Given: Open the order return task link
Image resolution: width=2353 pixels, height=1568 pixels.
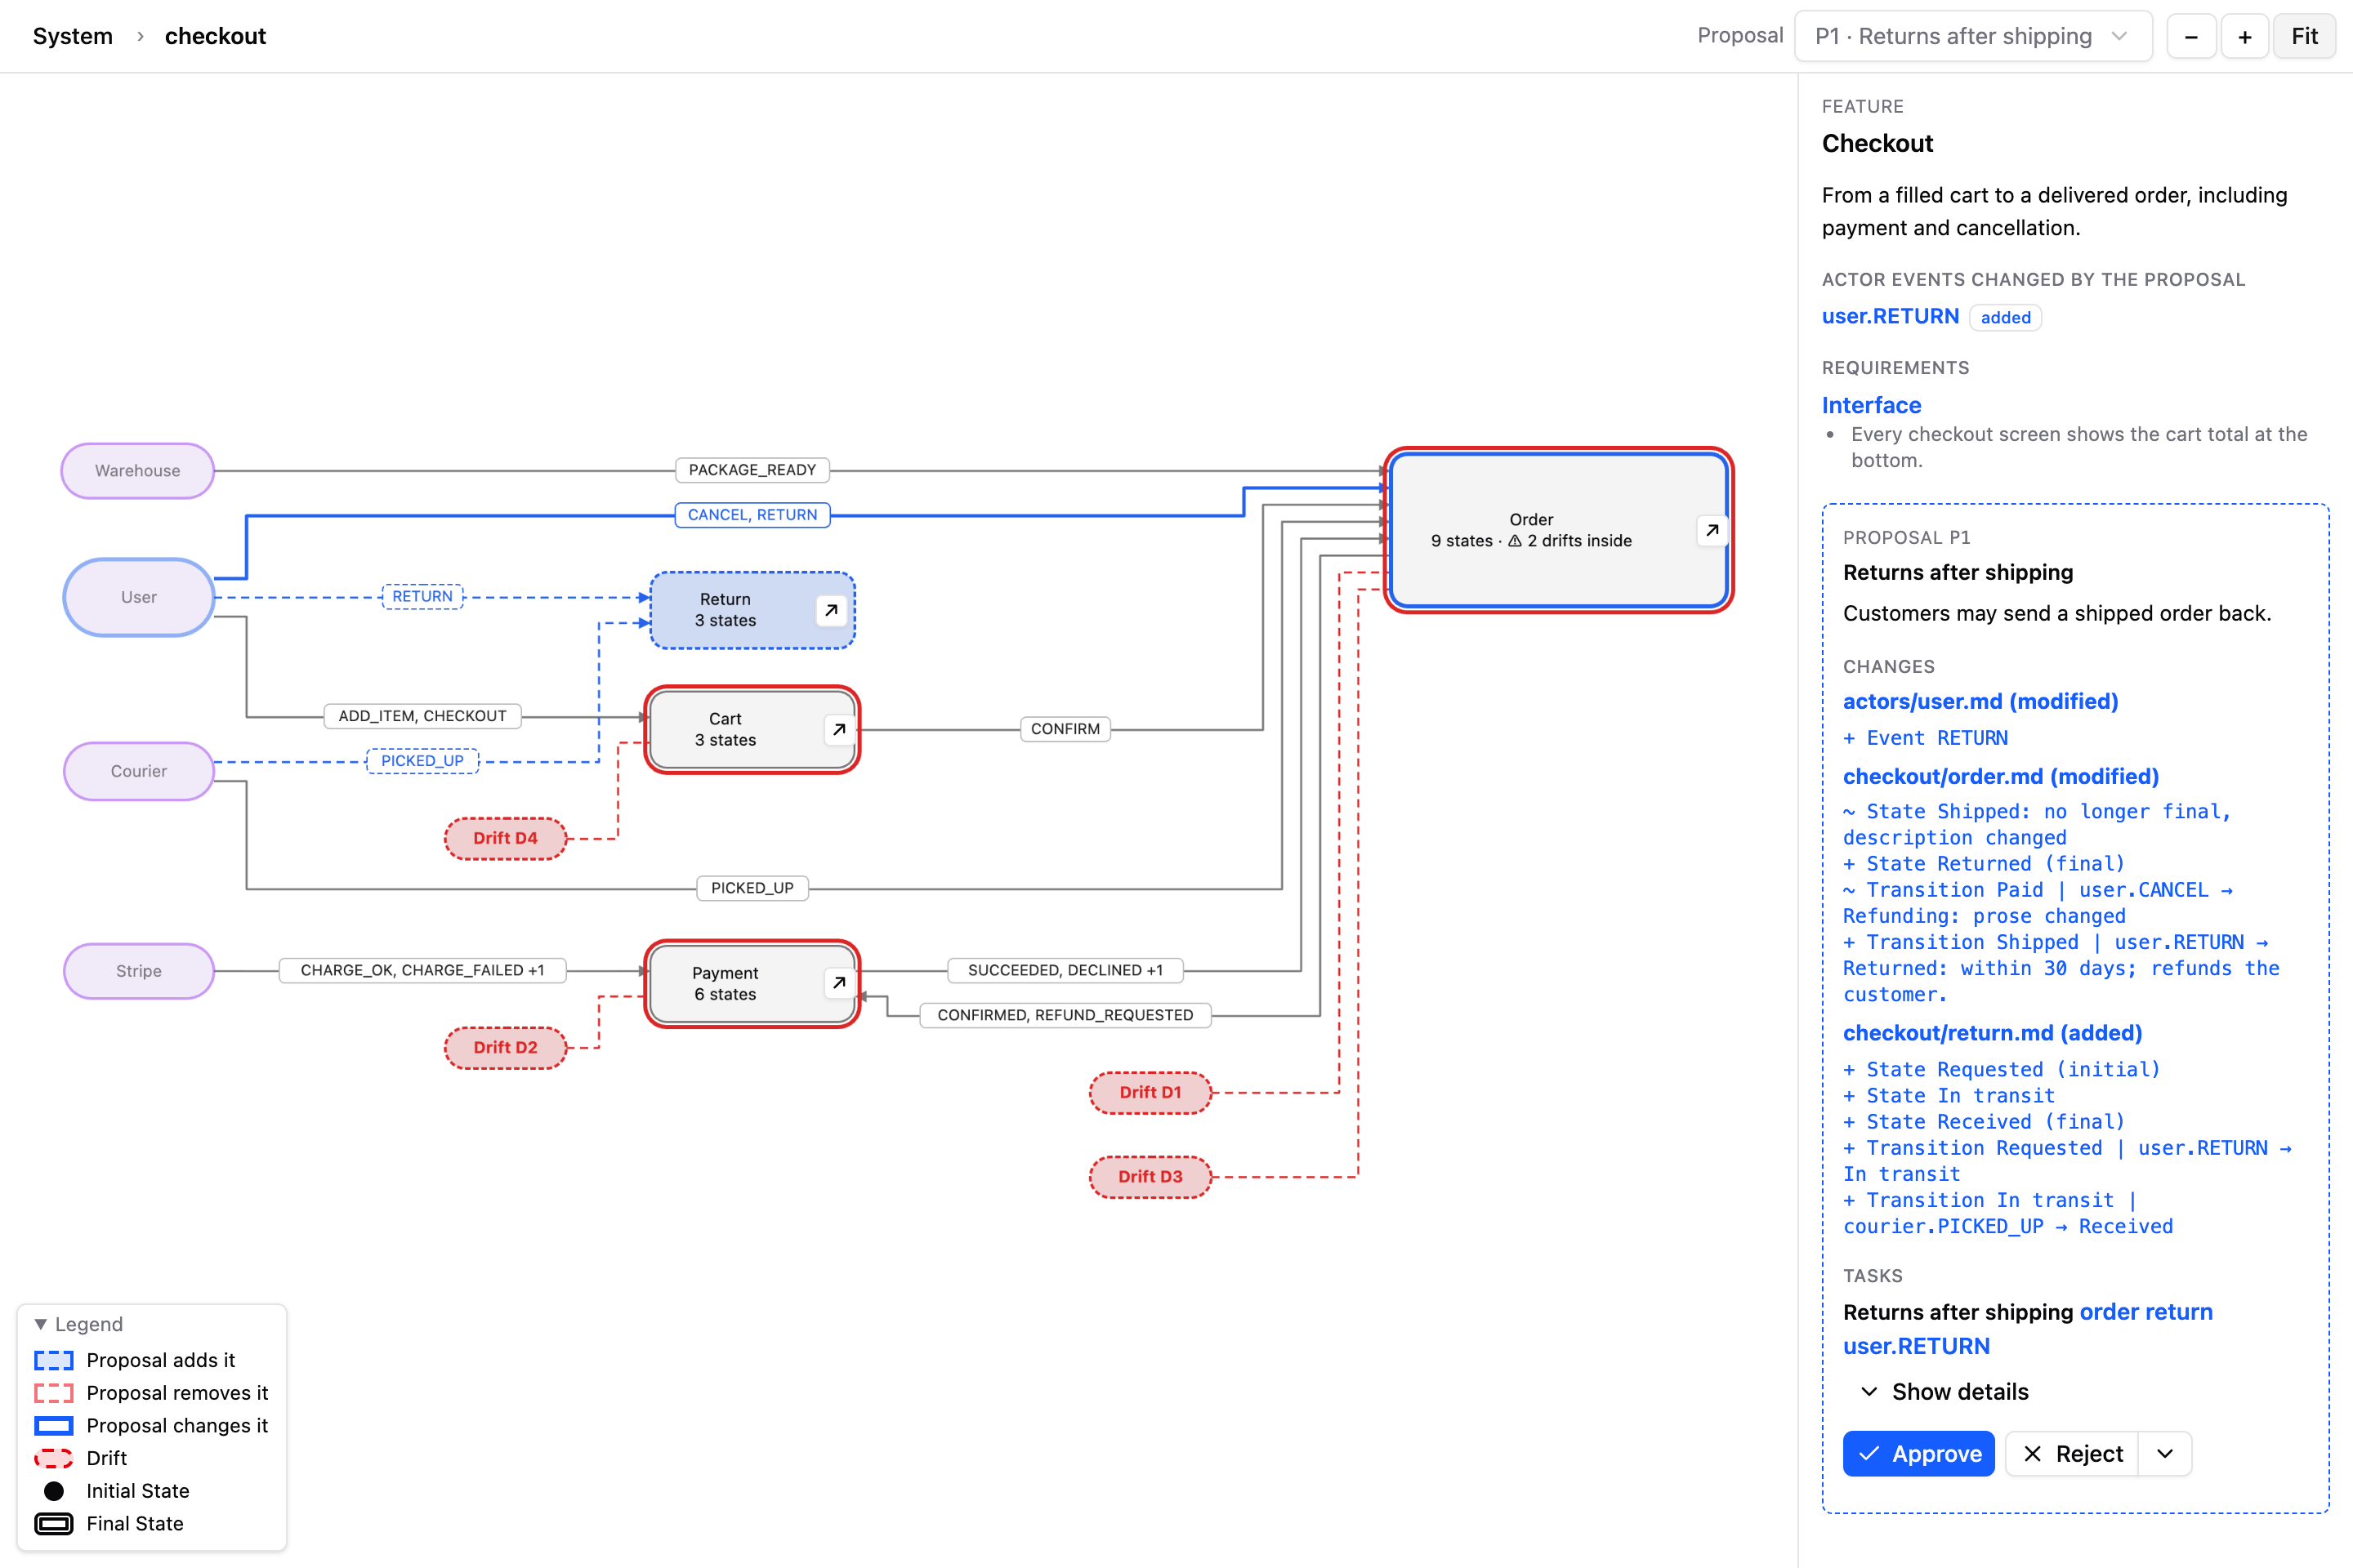Looking at the screenshot, I should coord(2146,1312).
